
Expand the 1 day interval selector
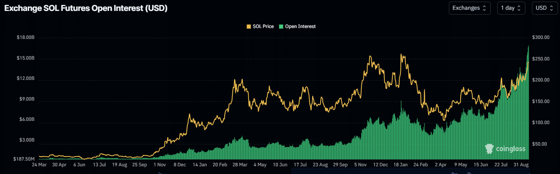click(511, 8)
